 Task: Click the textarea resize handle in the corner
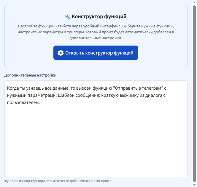(x=185, y=175)
